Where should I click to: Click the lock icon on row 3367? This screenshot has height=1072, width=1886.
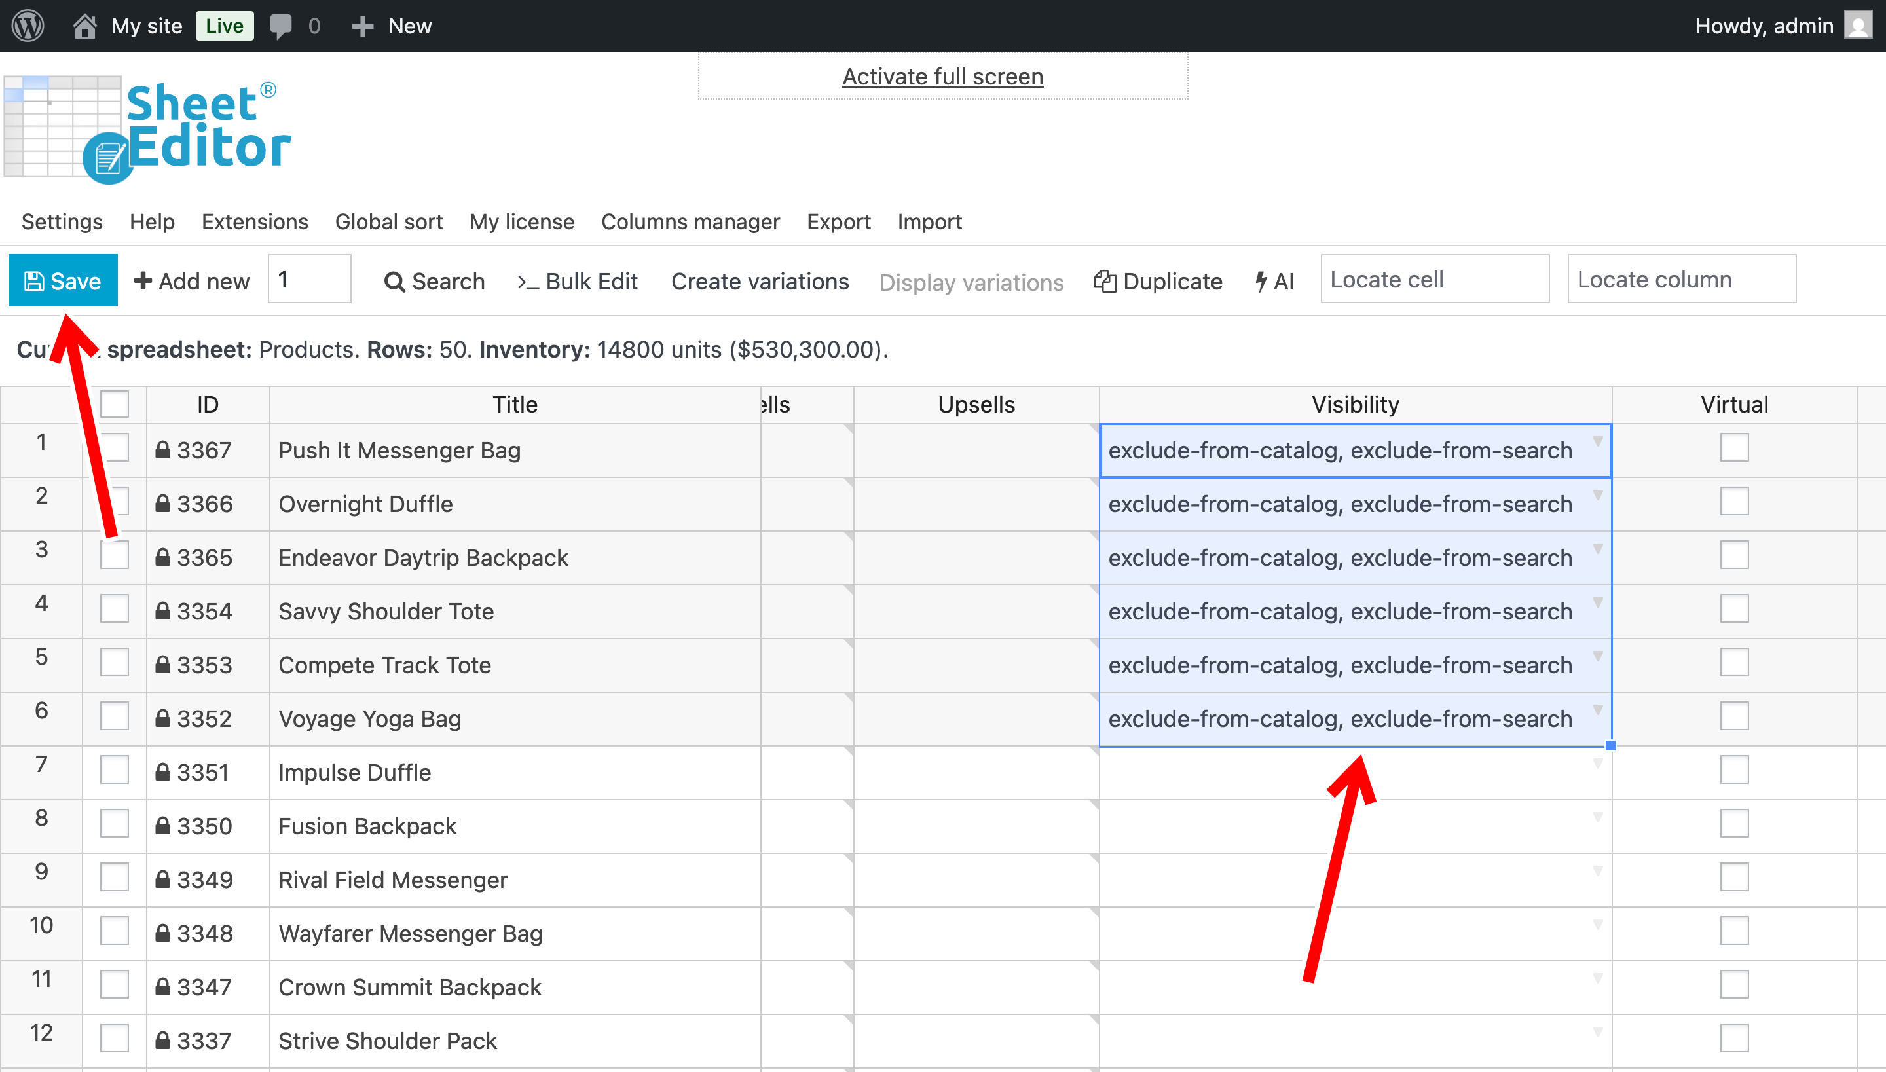click(x=162, y=450)
